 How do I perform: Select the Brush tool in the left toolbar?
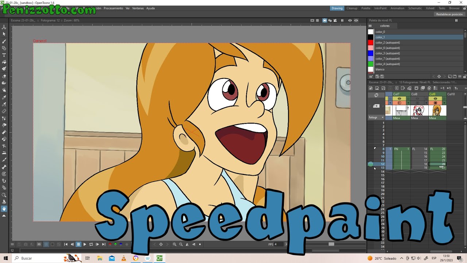4,41
